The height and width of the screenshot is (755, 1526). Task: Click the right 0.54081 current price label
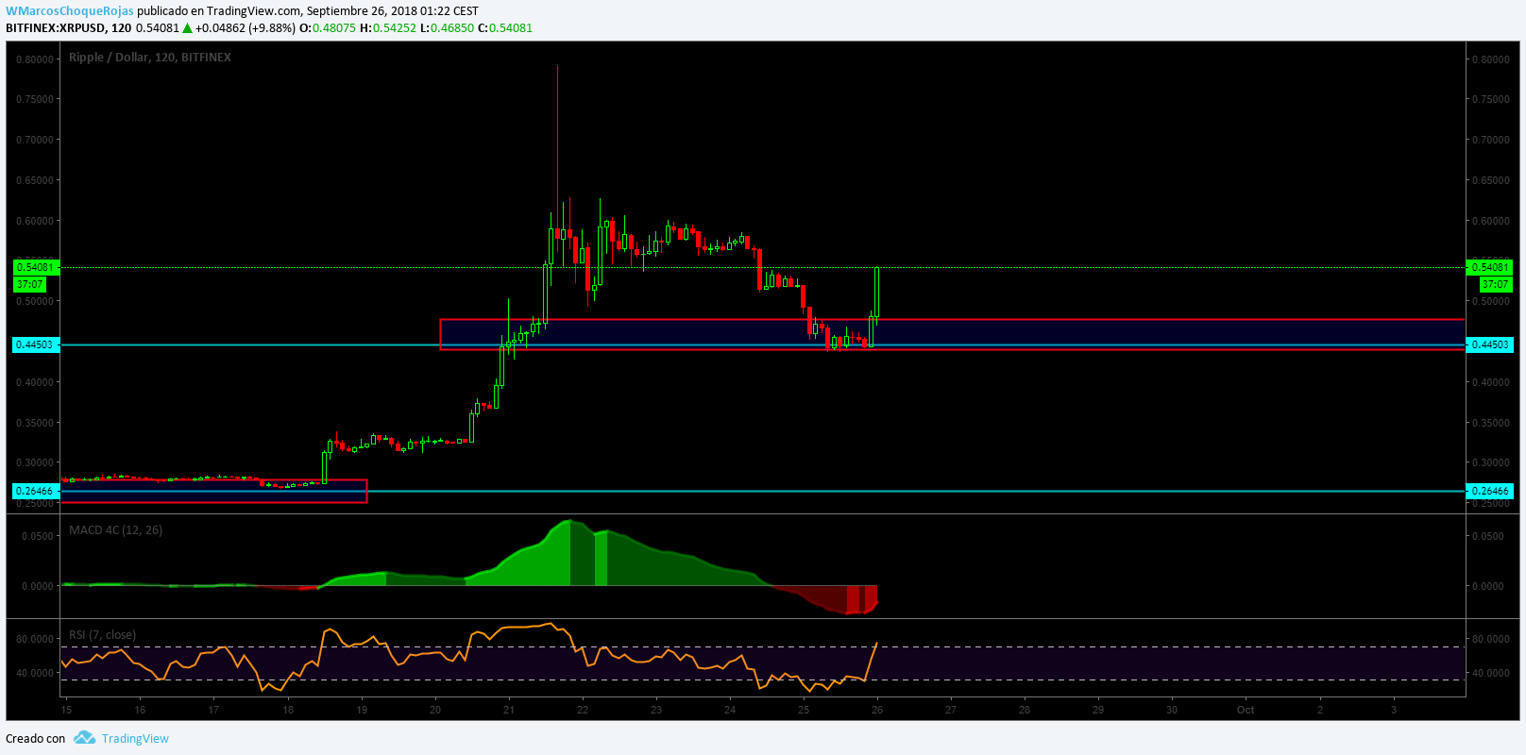1490,267
